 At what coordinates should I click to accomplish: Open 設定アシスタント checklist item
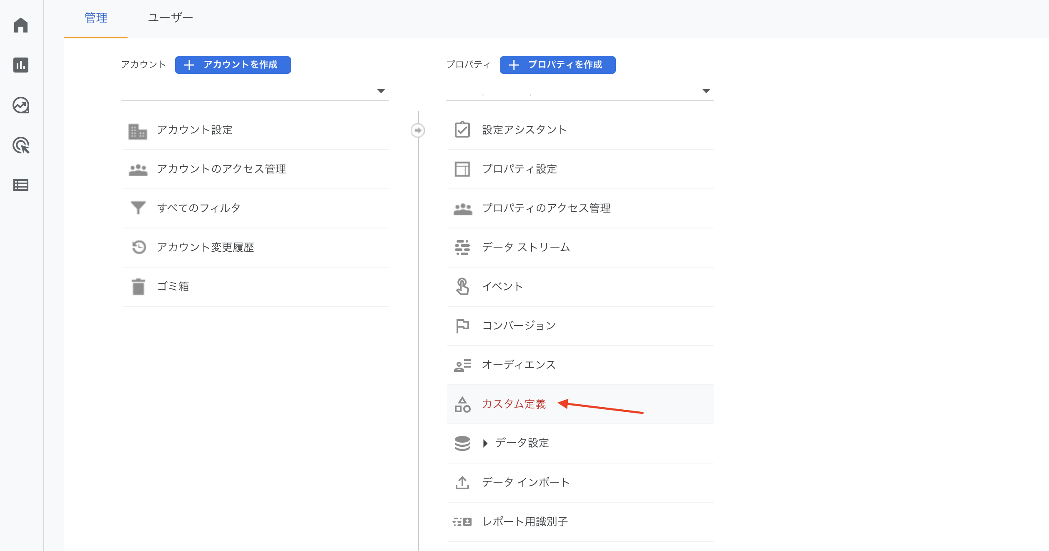click(x=524, y=130)
